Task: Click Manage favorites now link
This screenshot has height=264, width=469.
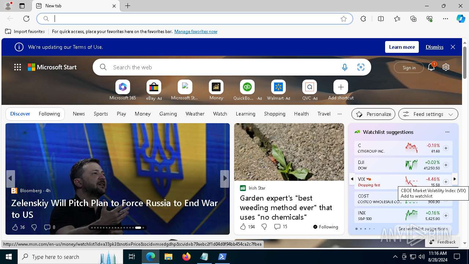Action: click(x=196, y=32)
